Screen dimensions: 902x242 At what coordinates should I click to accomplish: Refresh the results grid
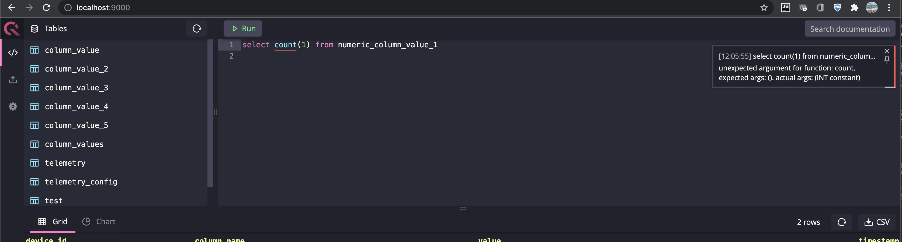[x=841, y=222]
